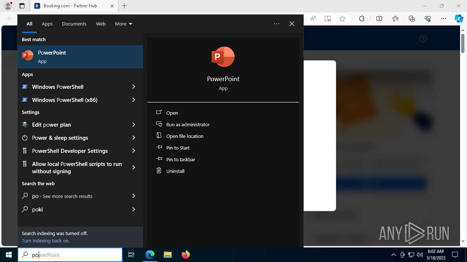
Task: Open notification center icon
Action: pyautogui.click(x=455, y=255)
